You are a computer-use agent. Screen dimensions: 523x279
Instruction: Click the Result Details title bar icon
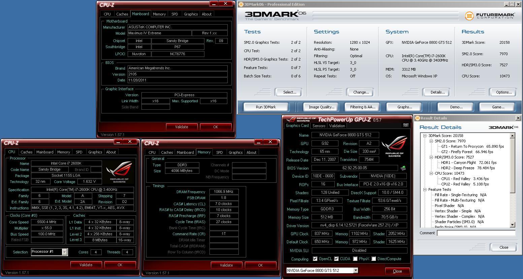click(417, 118)
